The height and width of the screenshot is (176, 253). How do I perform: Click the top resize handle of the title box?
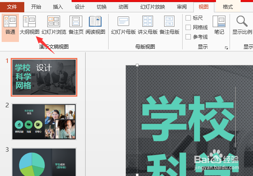pyautogui.click(x=137, y=65)
